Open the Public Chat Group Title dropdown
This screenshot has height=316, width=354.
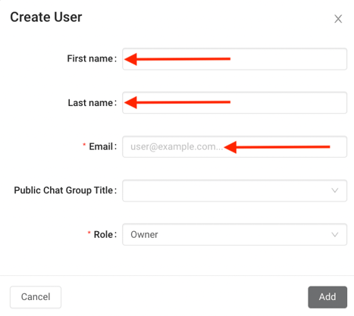[234, 190]
